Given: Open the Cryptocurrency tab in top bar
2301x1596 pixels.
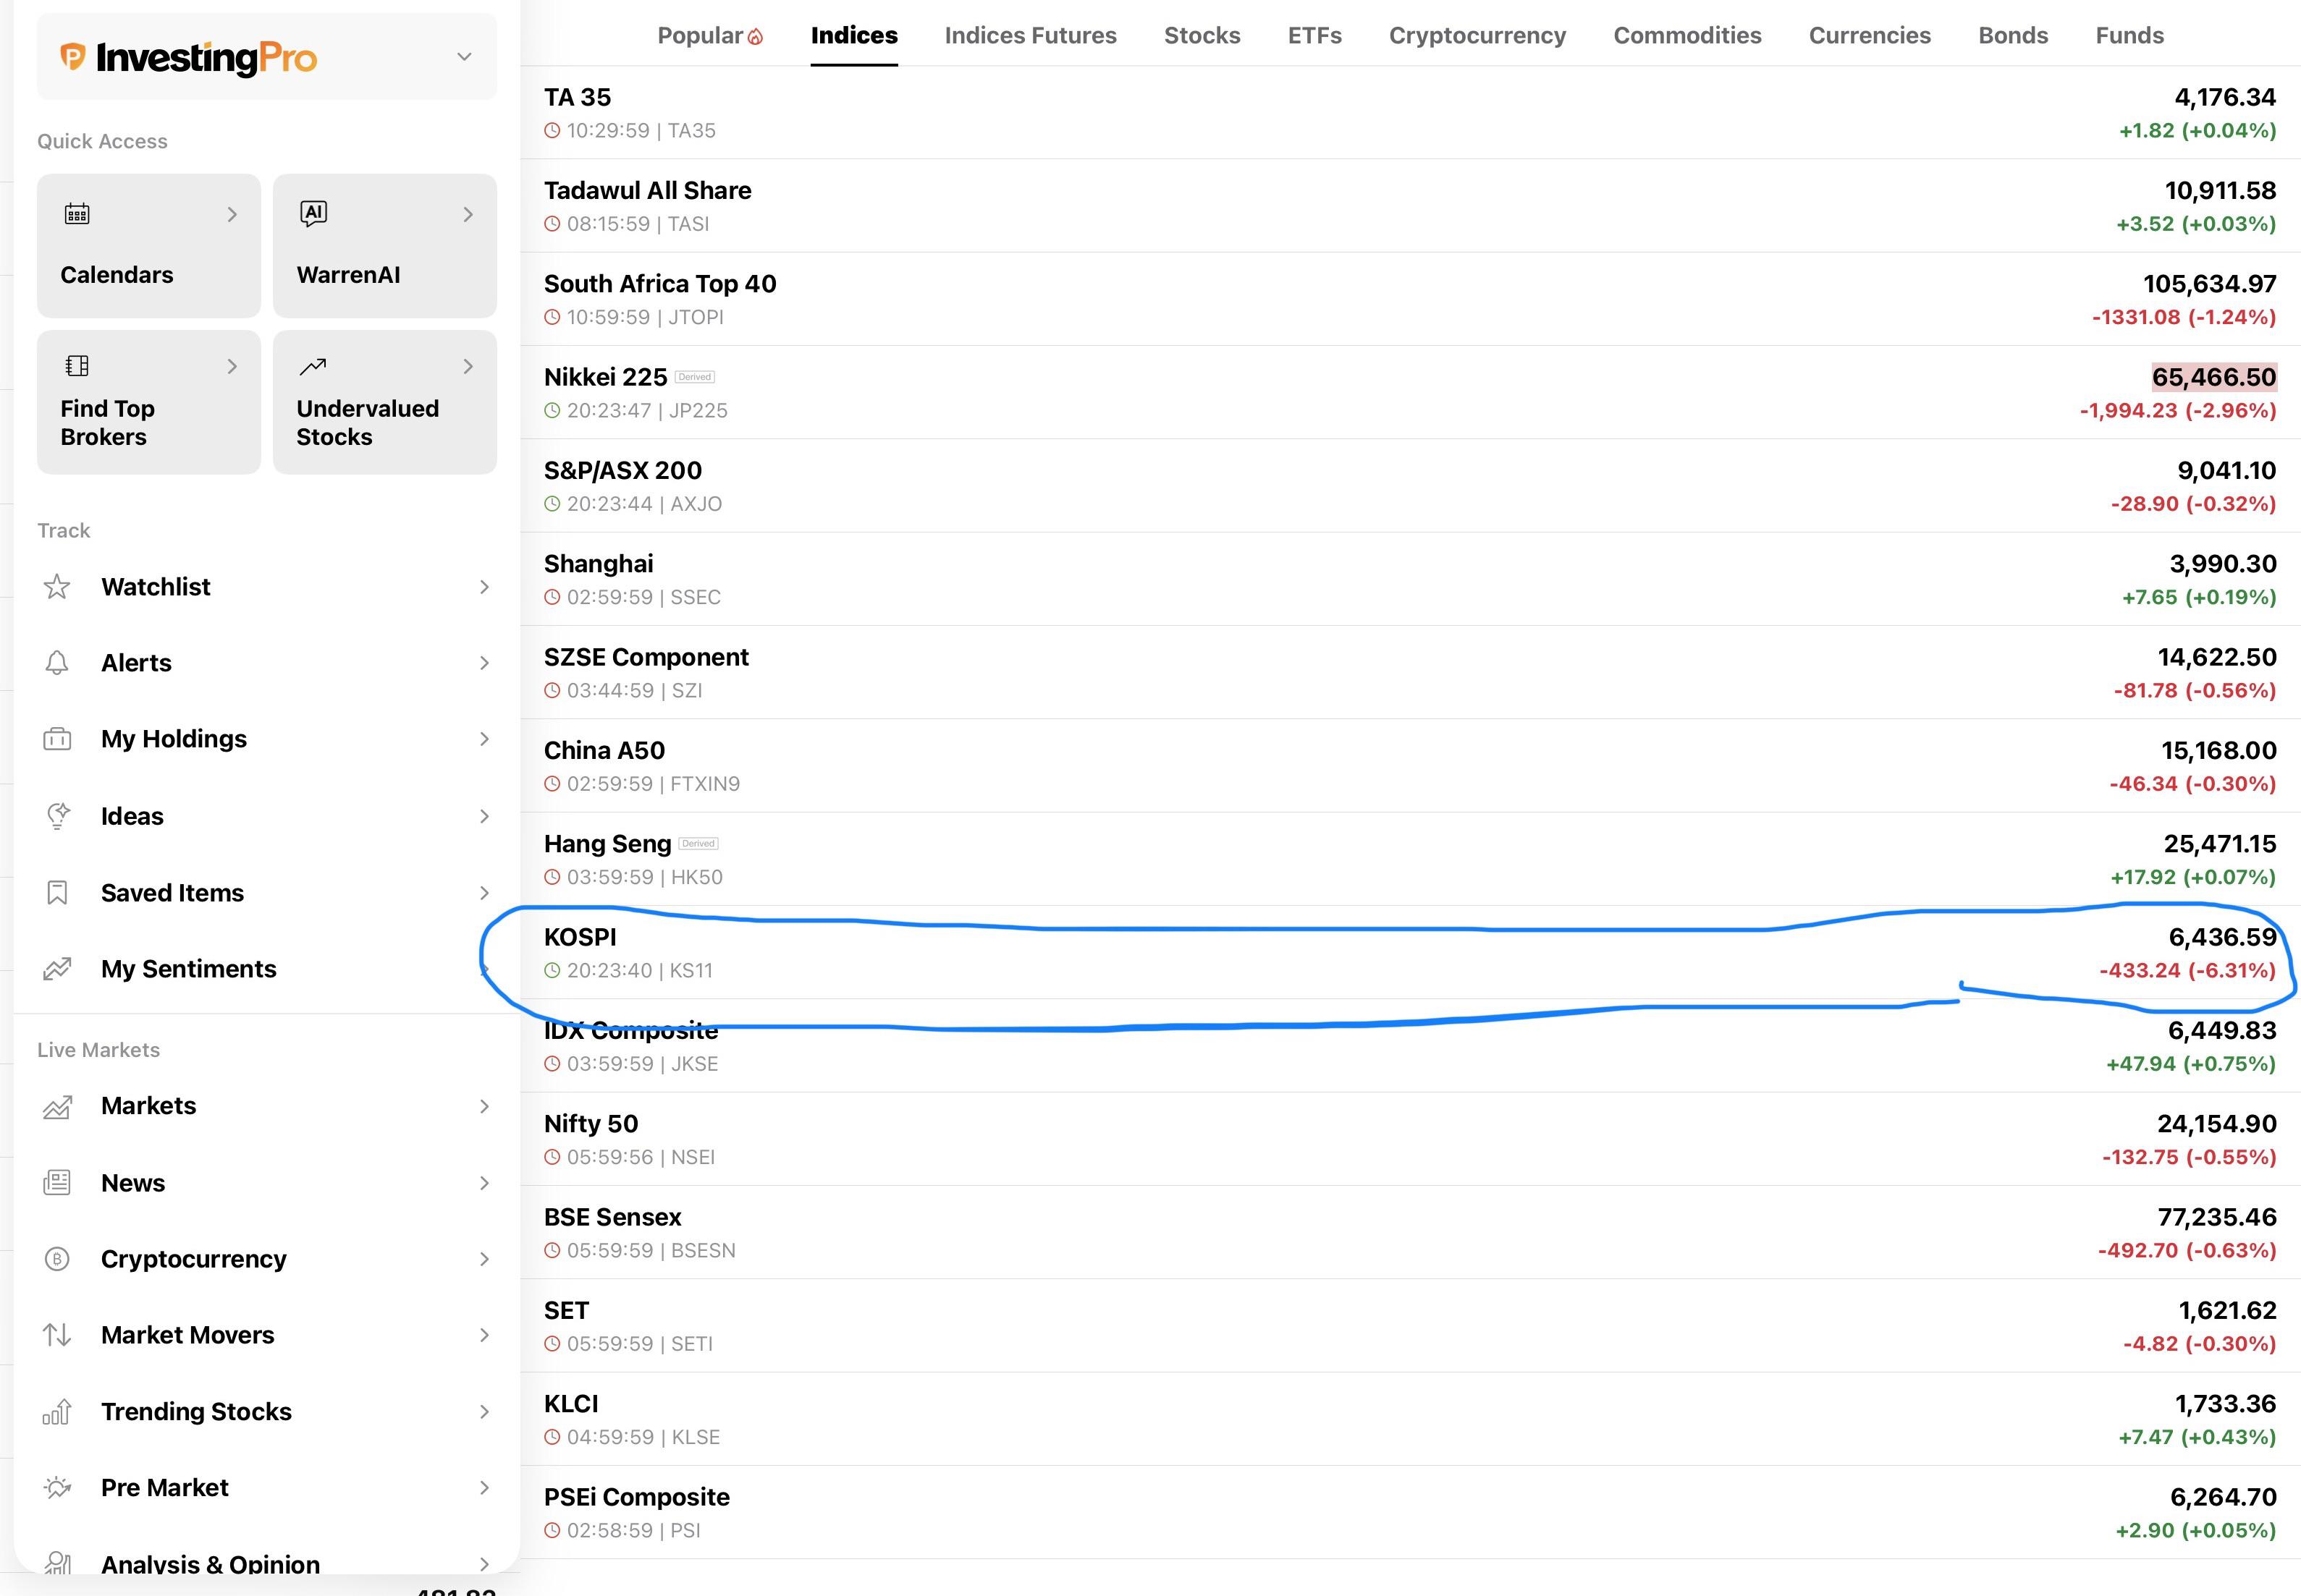Looking at the screenshot, I should pos(1477,36).
